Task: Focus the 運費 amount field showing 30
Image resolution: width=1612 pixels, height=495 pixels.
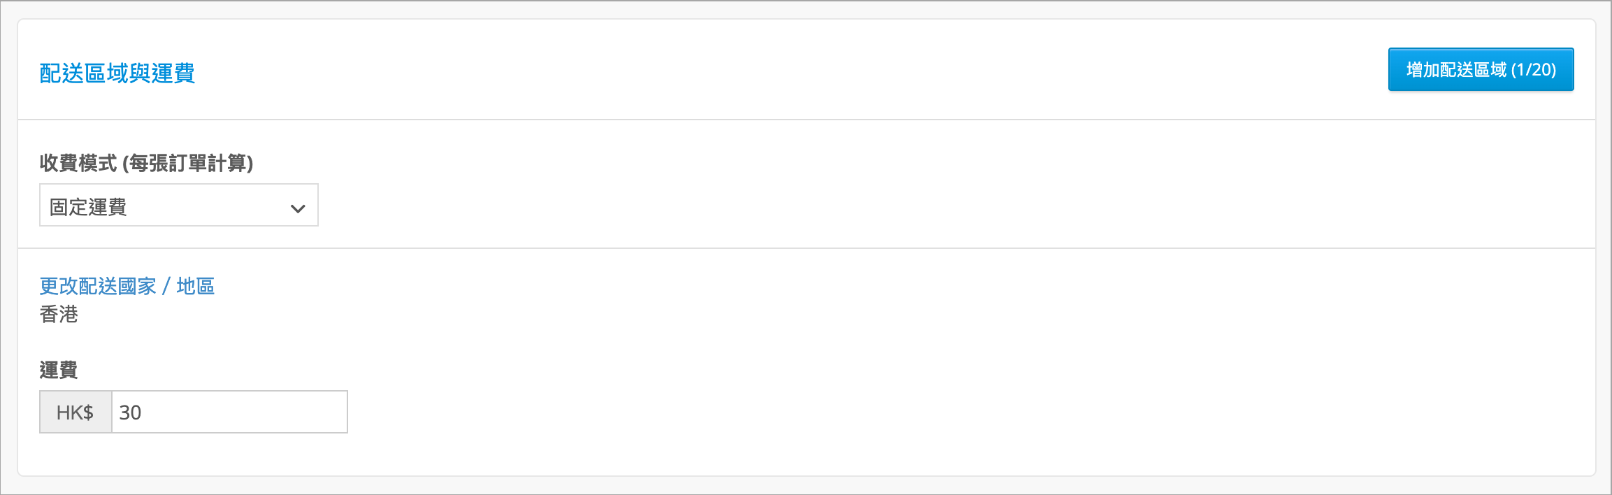Action: coord(229,412)
